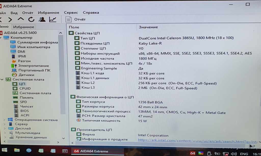Select the Электропитание tree item

(33, 66)
